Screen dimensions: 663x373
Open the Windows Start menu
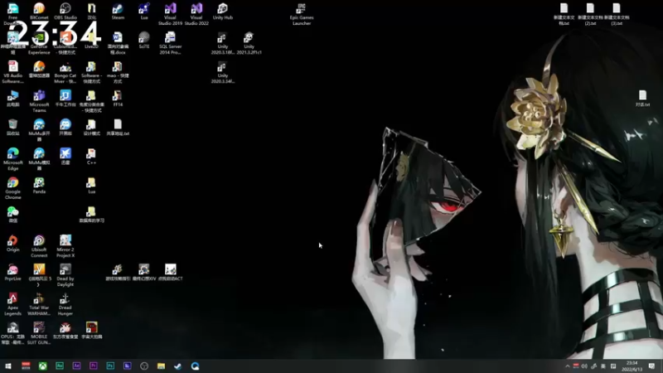click(x=8, y=366)
